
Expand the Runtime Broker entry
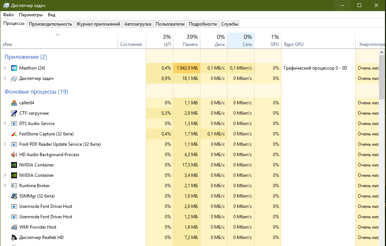(5, 186)
